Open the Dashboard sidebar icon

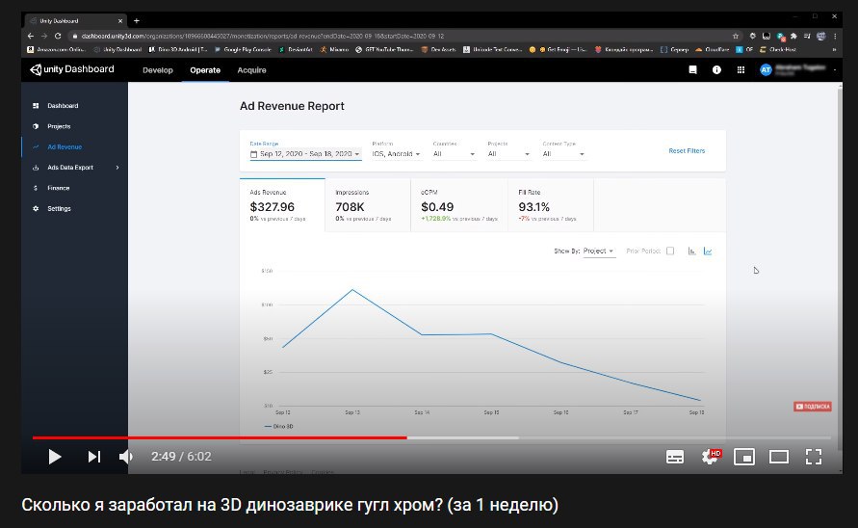coord(36,106)
